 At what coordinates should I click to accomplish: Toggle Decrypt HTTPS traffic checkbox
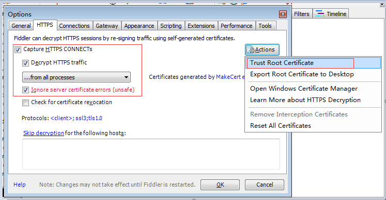(25, 63)
